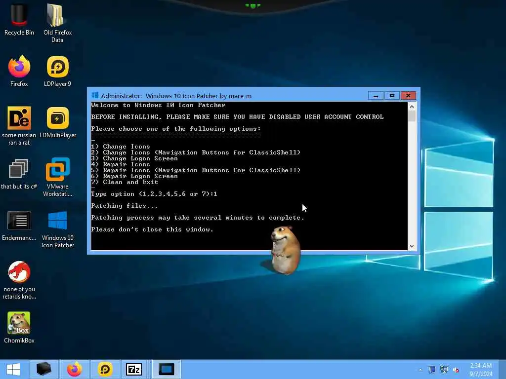
Task: Click the 'Type option' prompt line
Action: pos(154,194)
